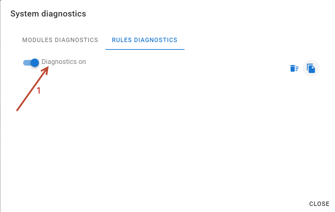Click the red number 1 annotation
This screenshot has width=335, height=212.
[38, 91]
